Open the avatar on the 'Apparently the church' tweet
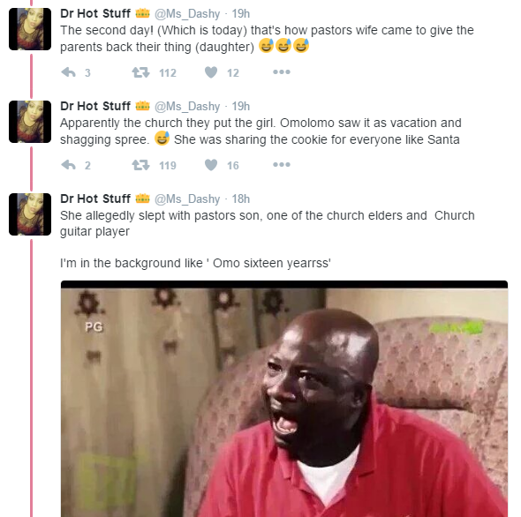Image resolution: width=521 pixels, height=517 pixels. (x=30, y=122)
